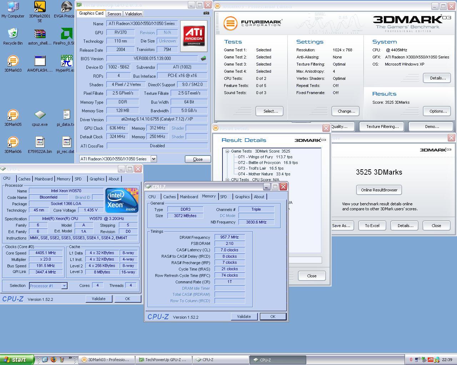Open pi_data.txt file icon
This screenshot has width=457, height=365.
tap(66, 118)
